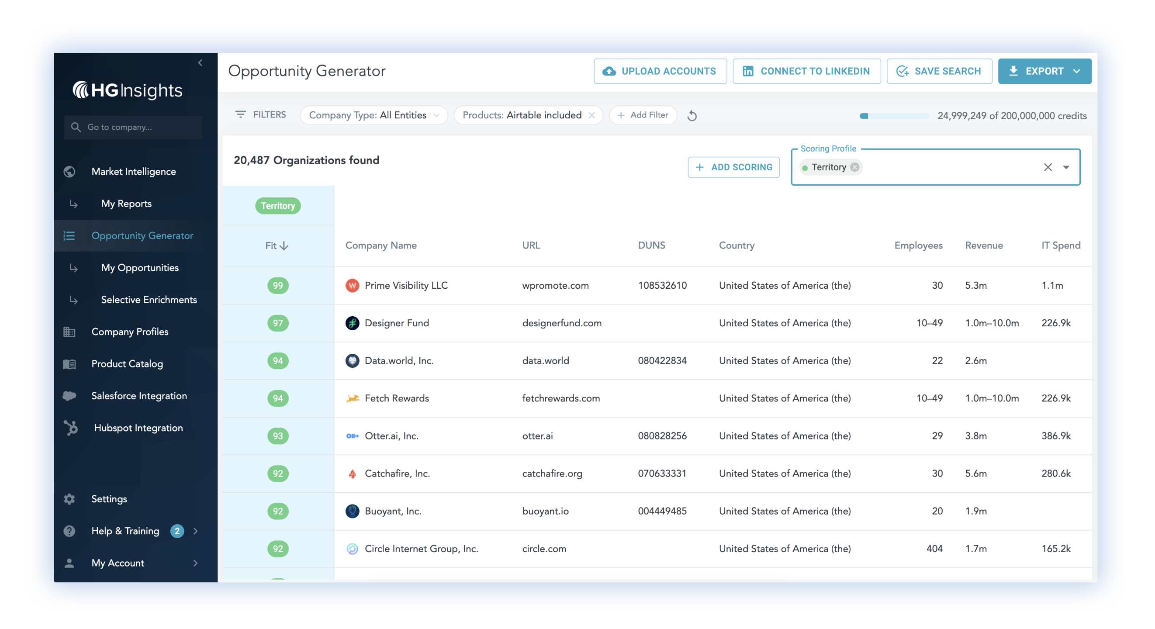Click the Designer Fund company logo
The height and width of the screenshot is (629, 1155).
point(353,323)
